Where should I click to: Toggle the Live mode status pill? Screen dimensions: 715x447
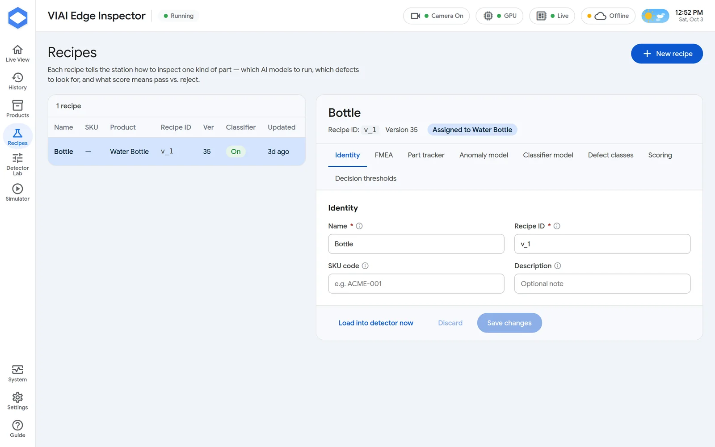552,16
